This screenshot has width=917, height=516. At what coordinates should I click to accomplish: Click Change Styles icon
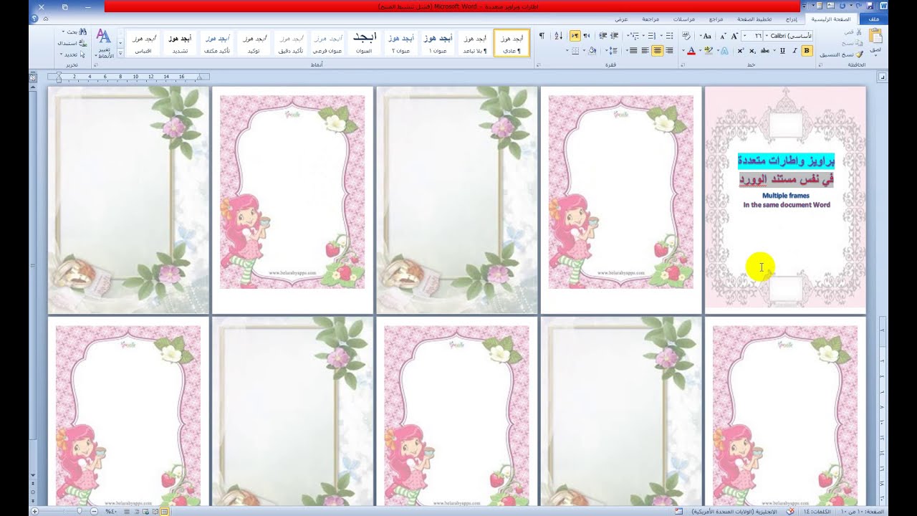coord(104,43)
